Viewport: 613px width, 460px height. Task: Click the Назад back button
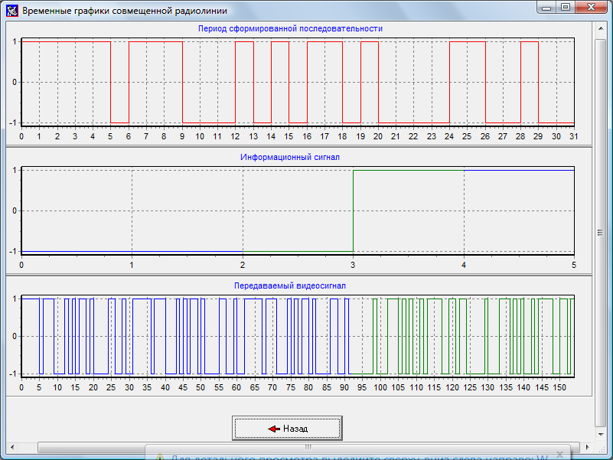pyautogui.click(x=286, y=429)
